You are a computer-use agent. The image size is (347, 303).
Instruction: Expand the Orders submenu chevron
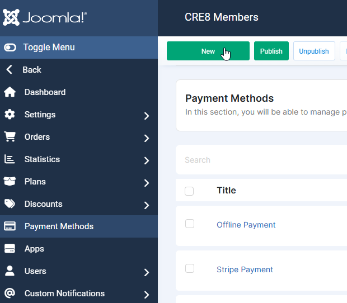pos(147,138)
